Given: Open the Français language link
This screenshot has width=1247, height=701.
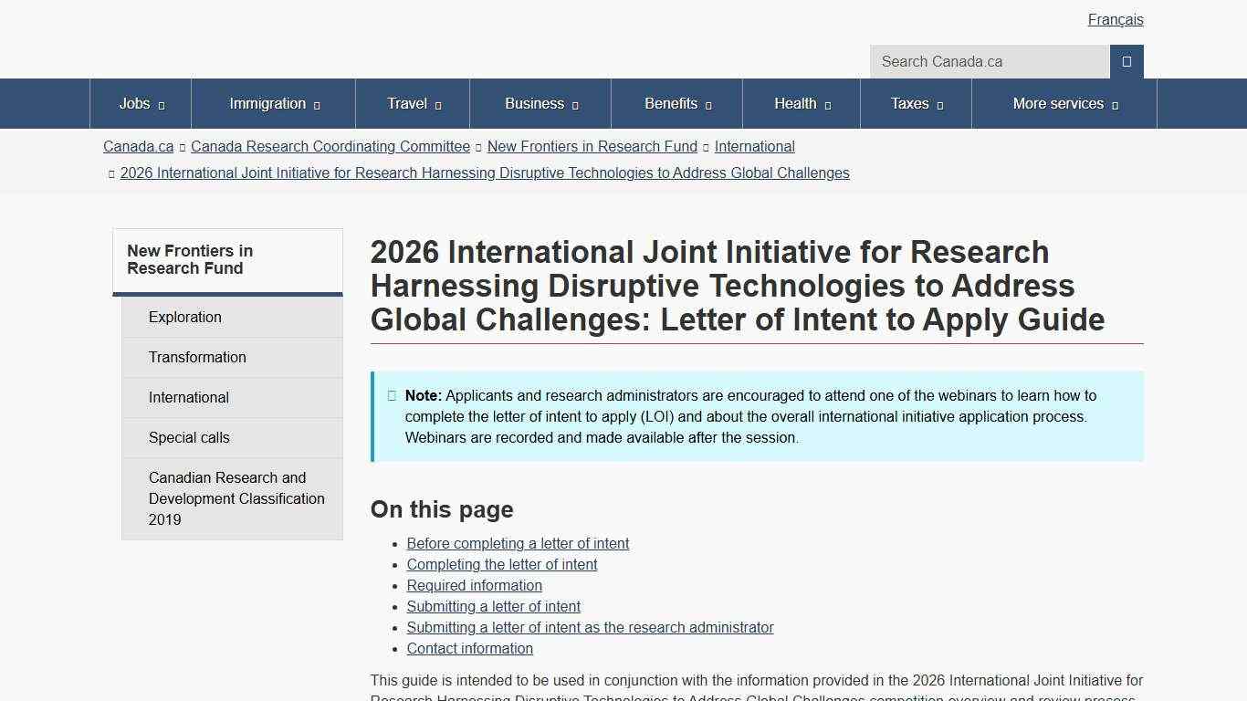Looking at the screenshot, I should pos(1116,19).
